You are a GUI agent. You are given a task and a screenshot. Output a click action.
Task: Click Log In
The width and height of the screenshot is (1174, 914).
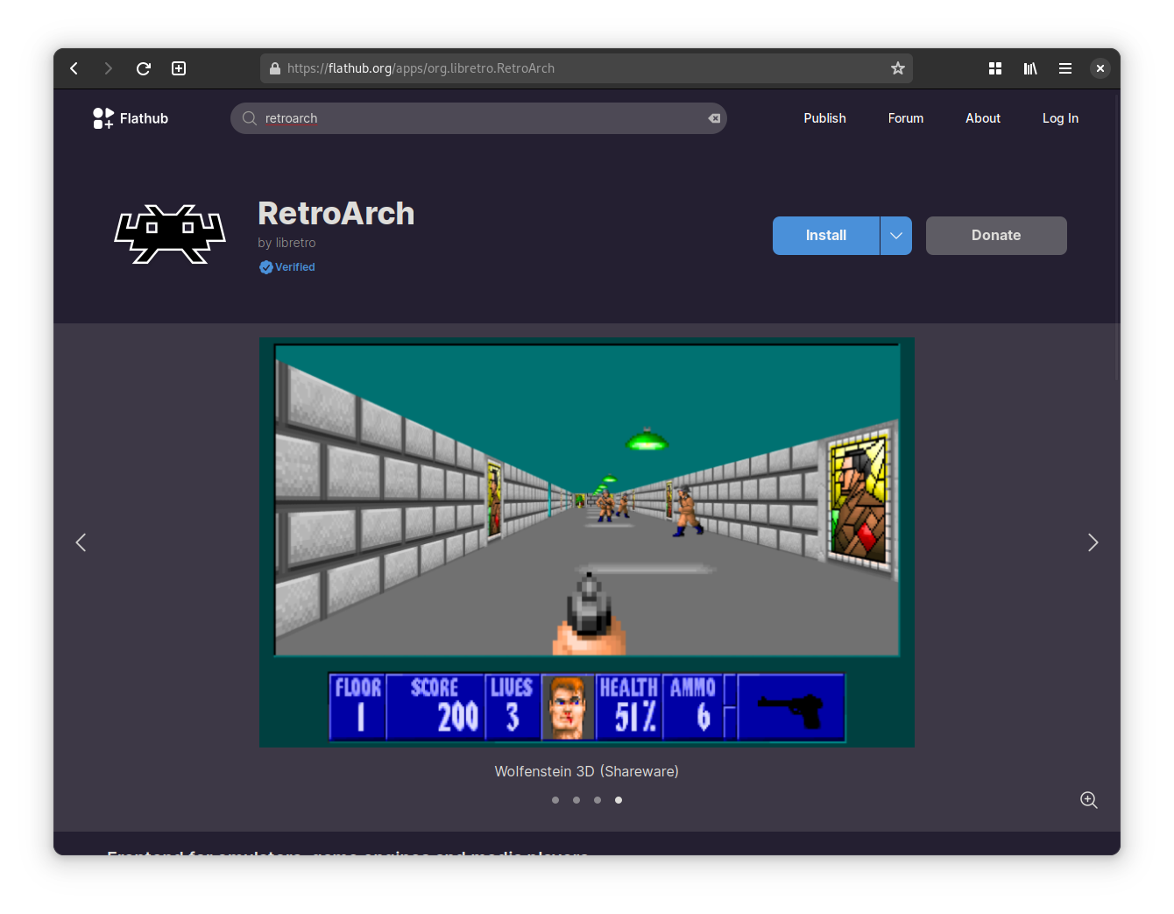tap(1060, 118)
